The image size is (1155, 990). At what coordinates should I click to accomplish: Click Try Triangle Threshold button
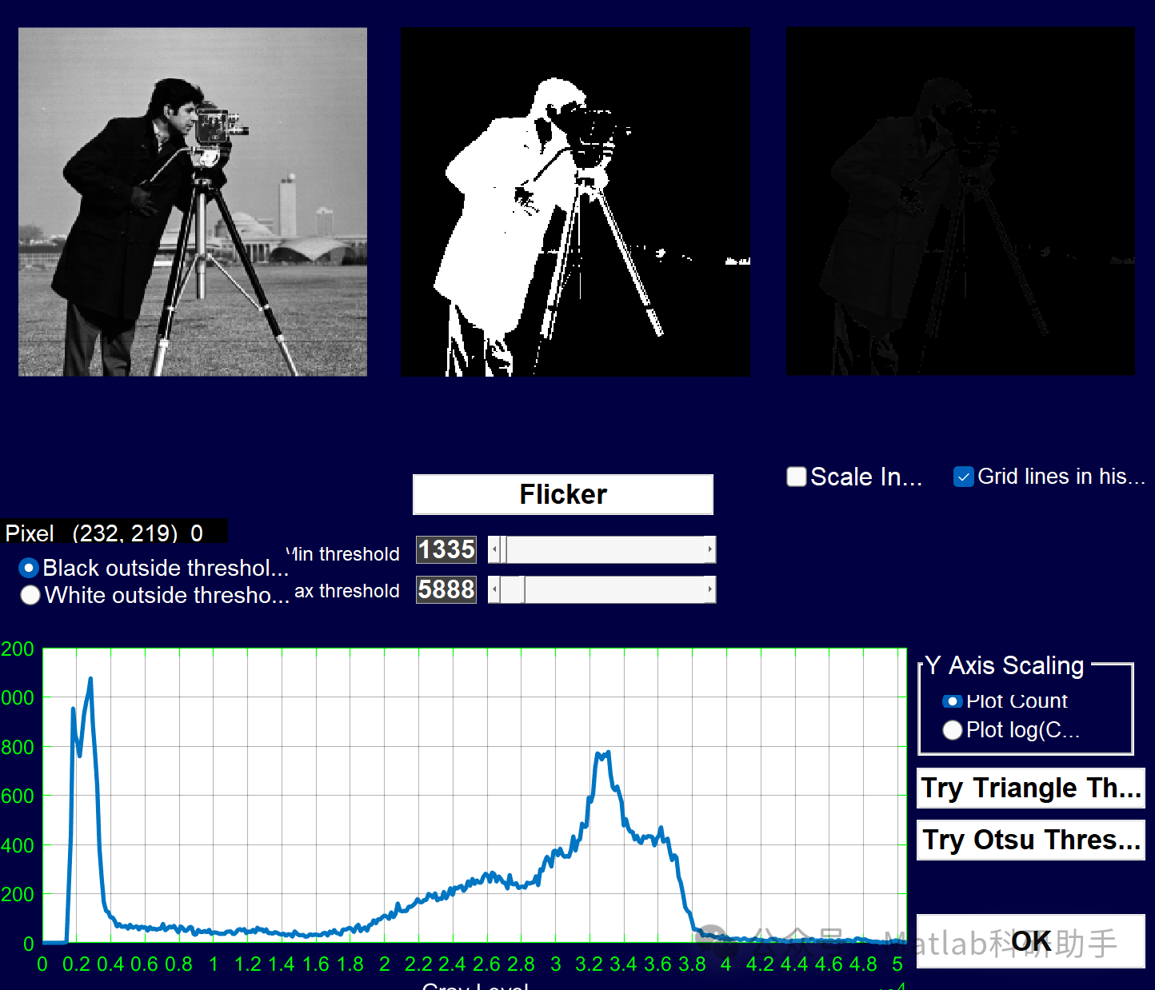1031,788
